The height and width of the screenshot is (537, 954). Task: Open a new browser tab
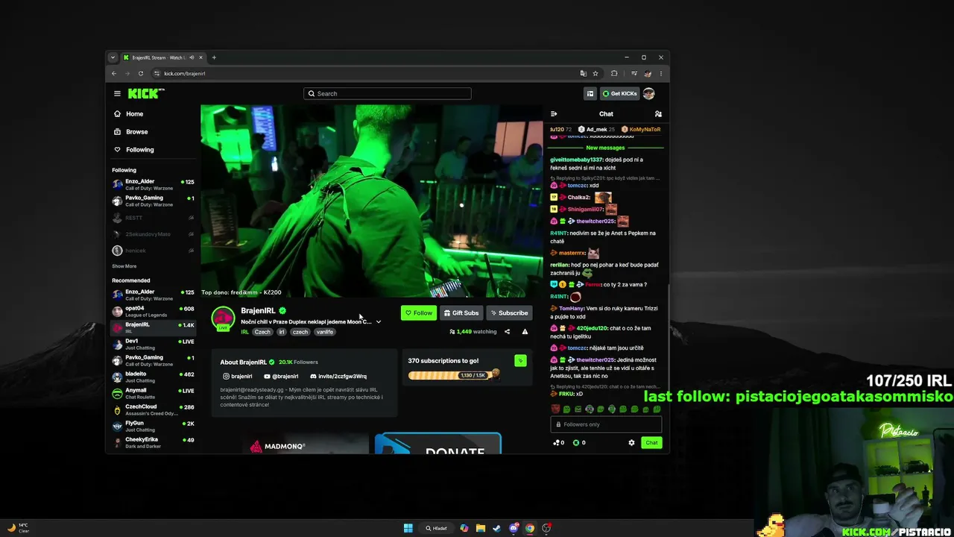214,57
